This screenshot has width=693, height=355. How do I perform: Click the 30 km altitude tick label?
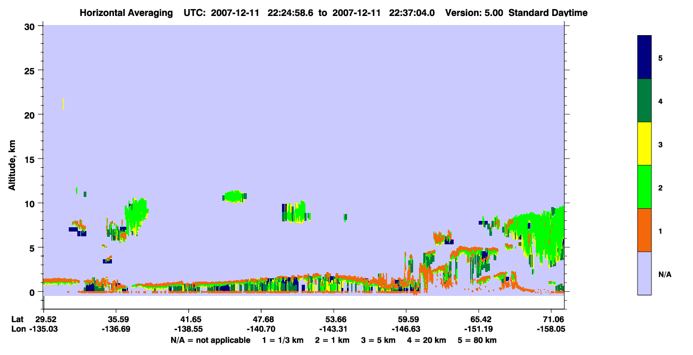coord(31,26)
